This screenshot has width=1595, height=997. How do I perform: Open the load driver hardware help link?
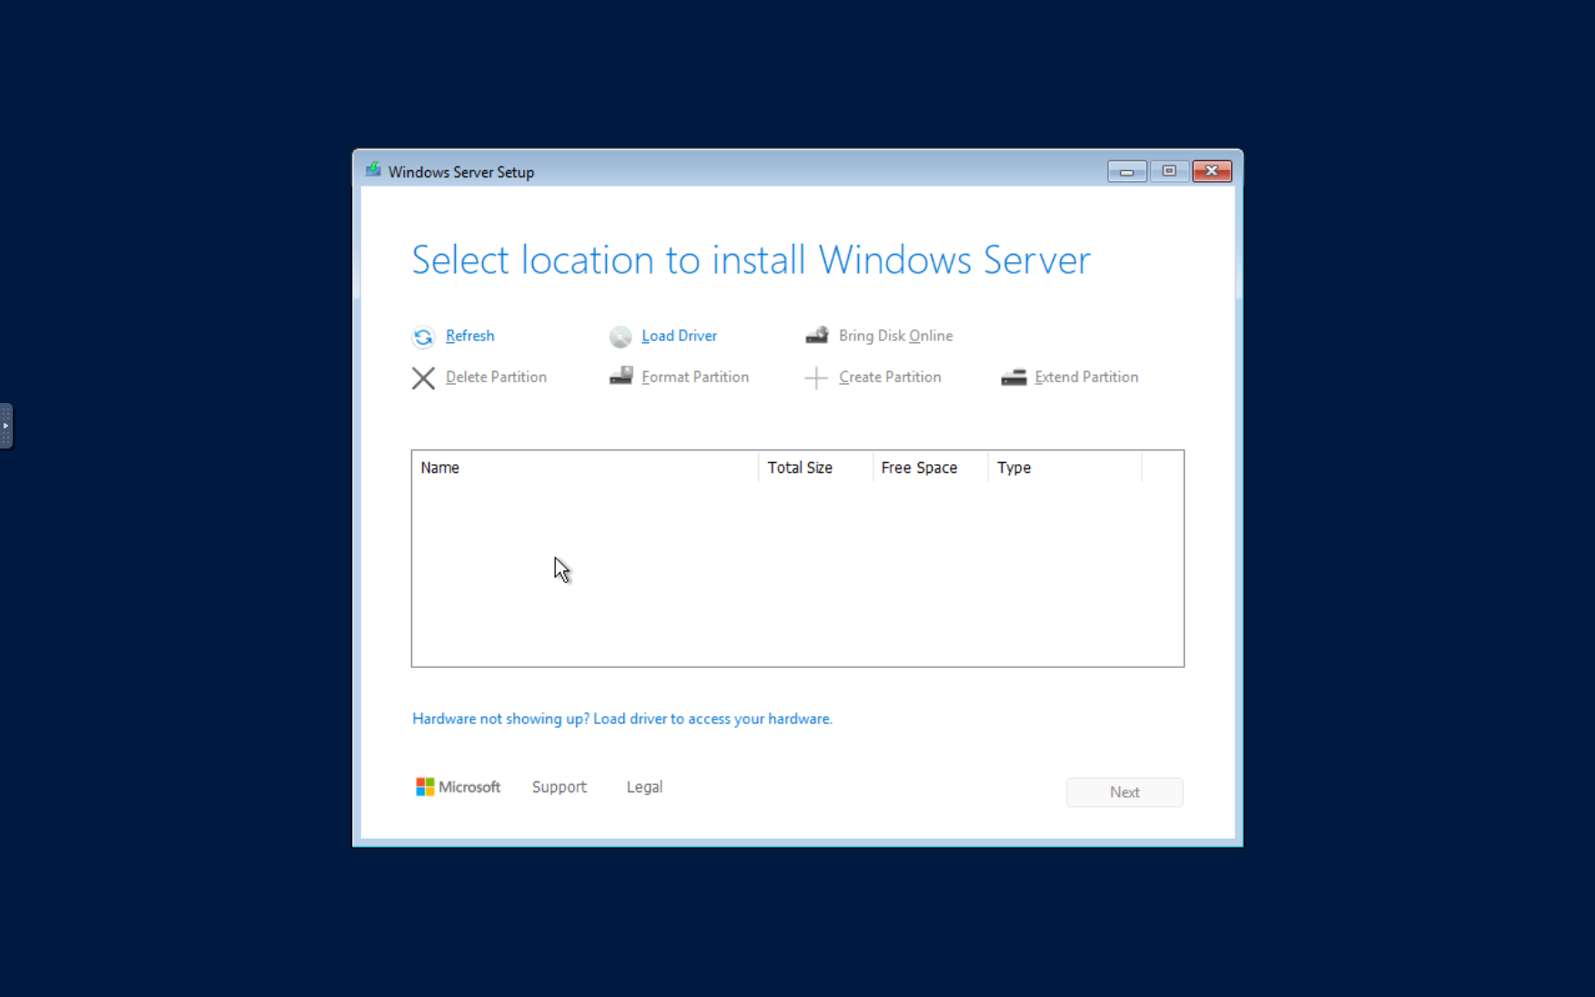pos(622,719)
